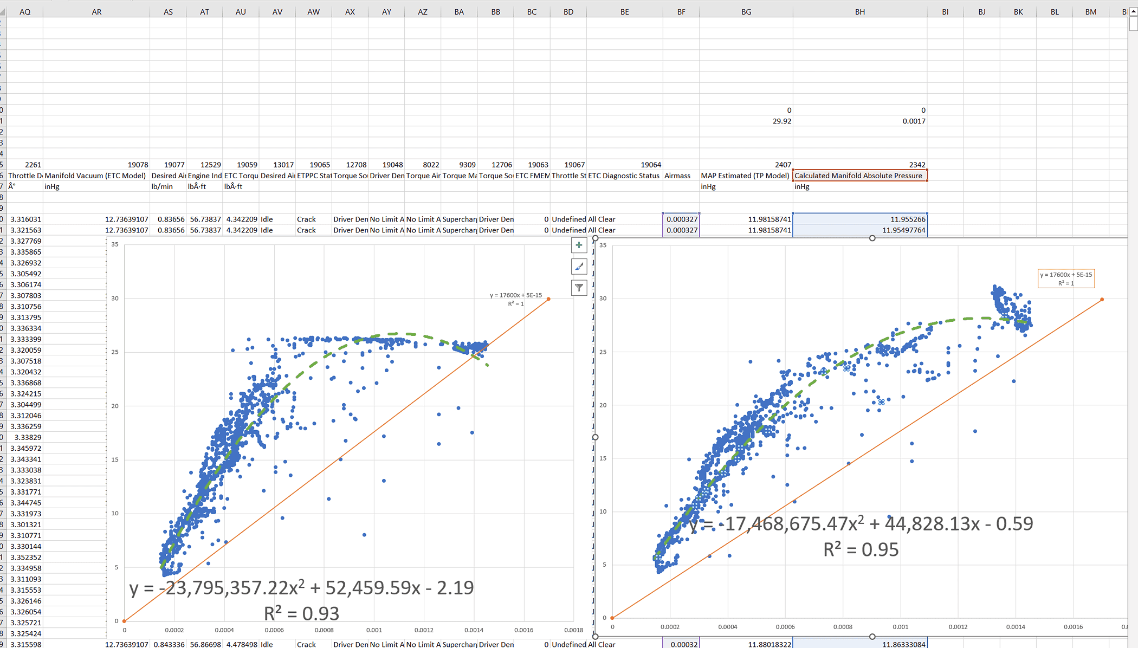1138x648 pixels.
Task: Select the cell with value 2407
Action: (x=746, y=165)
